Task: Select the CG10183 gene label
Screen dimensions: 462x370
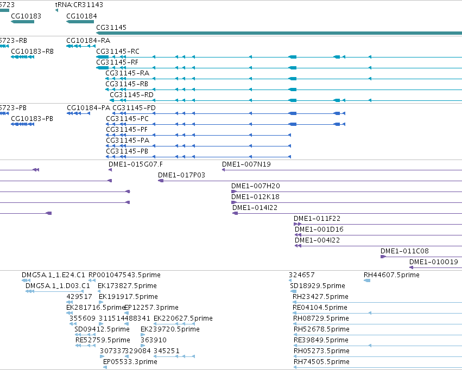Action: point(26,16)
